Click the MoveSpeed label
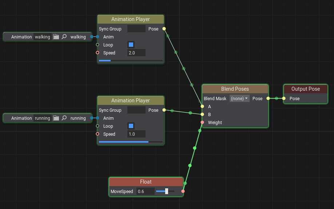The width and height of the screenshot is (334, 209). pyautogui.click(x=122, y=191)
